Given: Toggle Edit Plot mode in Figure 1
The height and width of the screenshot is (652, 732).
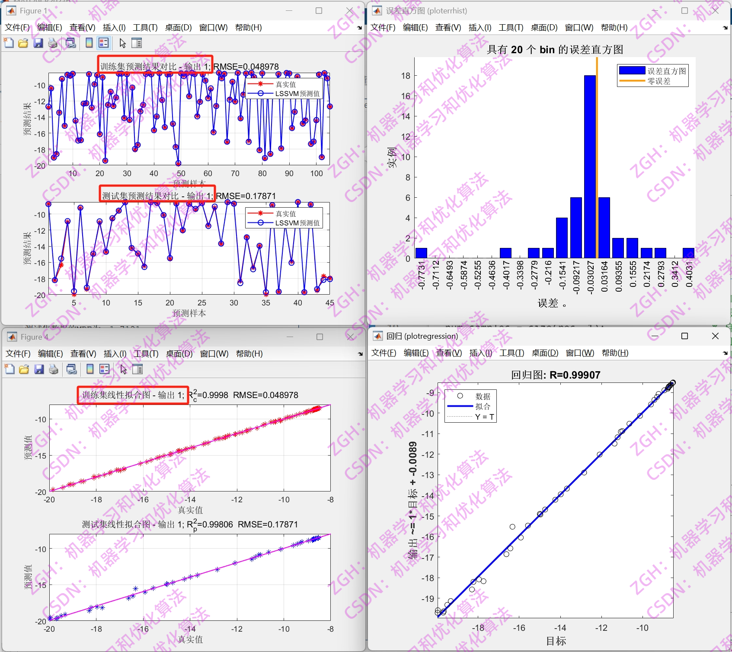Looking at the screenshot, I should tap(122, 43).
